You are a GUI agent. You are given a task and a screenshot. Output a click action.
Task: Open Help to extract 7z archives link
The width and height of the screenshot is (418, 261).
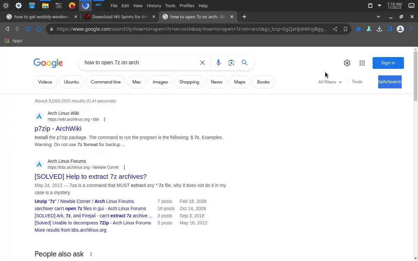90,177
